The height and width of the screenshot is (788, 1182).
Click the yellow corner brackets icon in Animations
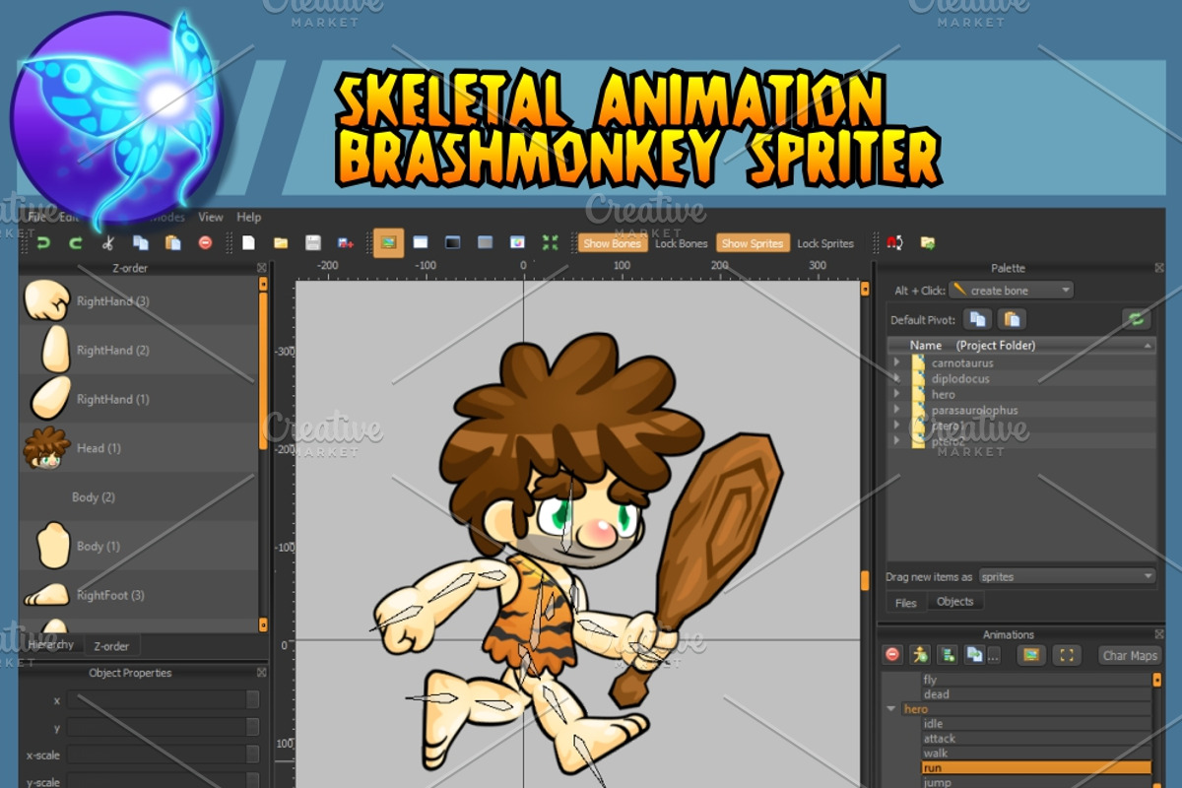tap(1067, 655)
